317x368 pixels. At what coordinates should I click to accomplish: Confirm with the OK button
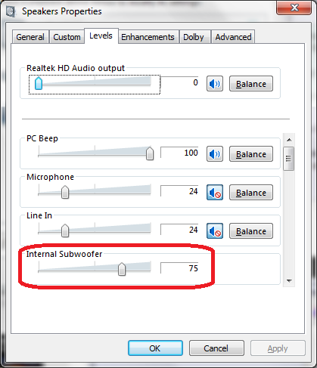(155, 348)
